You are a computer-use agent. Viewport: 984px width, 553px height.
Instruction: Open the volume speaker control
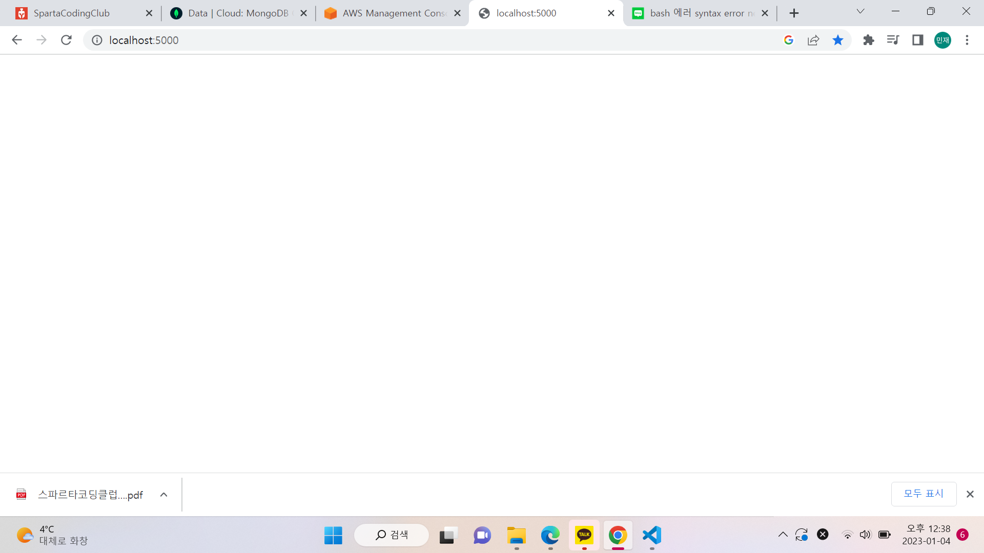865,535
